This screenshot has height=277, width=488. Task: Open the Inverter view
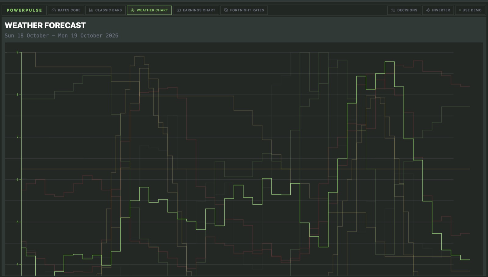pyautogui.click(x=438, y=10)
